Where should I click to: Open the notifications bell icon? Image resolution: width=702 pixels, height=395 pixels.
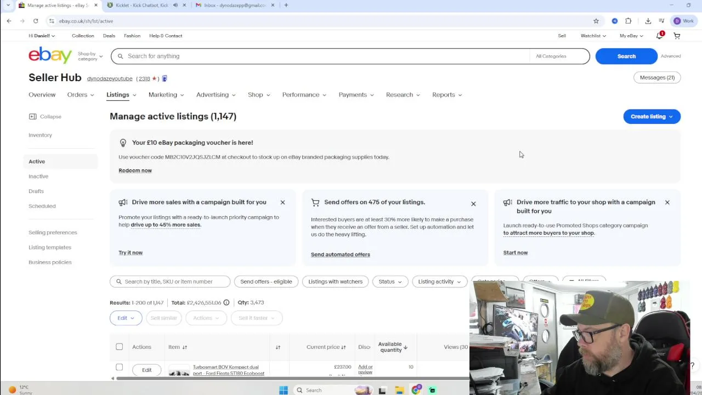coord(660,36)
